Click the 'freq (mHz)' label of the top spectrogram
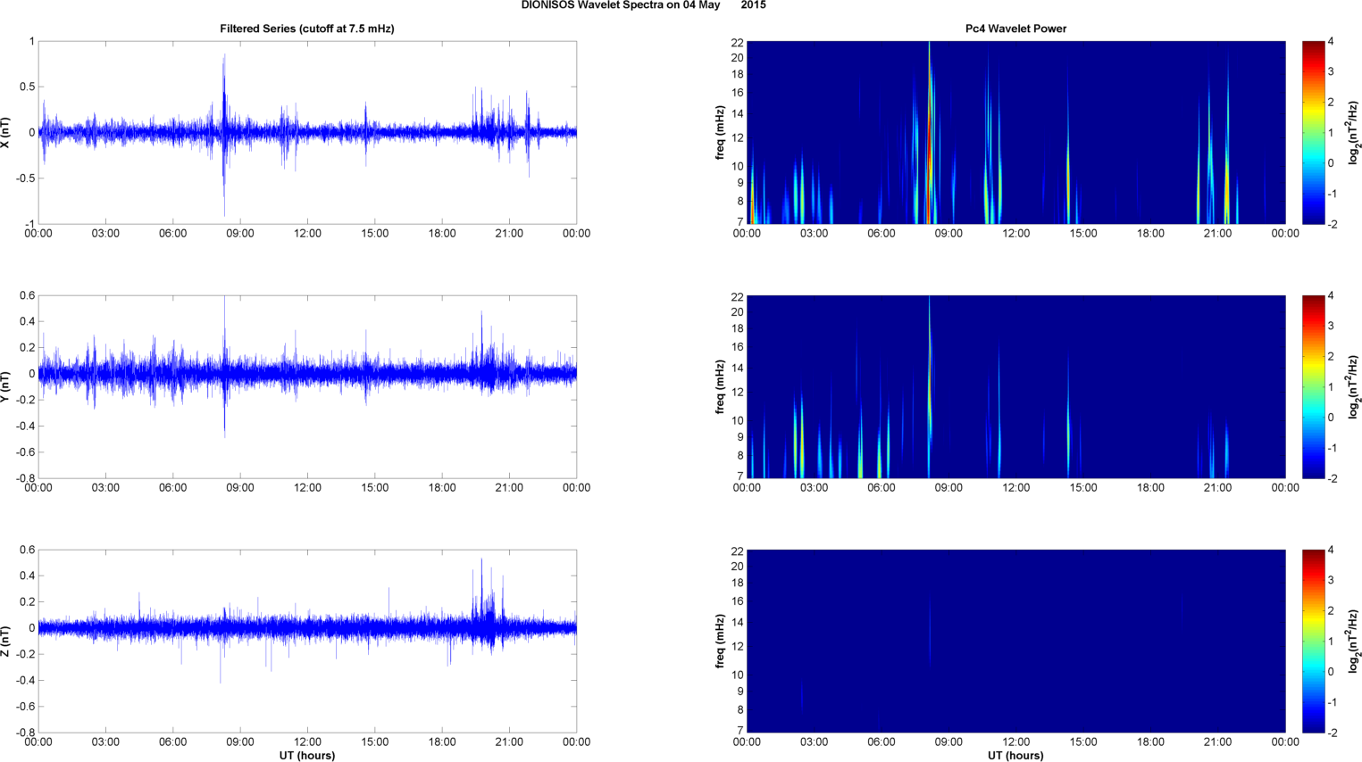This screenshot has height=762, width=1362. click(720, 132)
